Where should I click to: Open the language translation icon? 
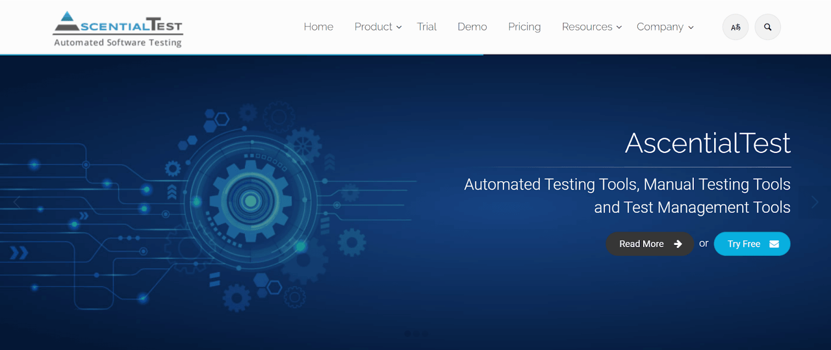tap(735, 27)
